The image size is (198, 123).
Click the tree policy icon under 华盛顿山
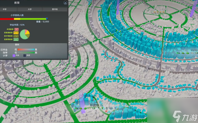pyautogui.click(x=102, y=108)
